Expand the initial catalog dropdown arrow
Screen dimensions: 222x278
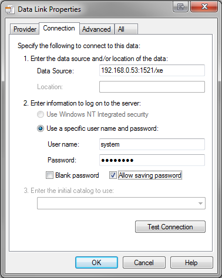[200, 204]
